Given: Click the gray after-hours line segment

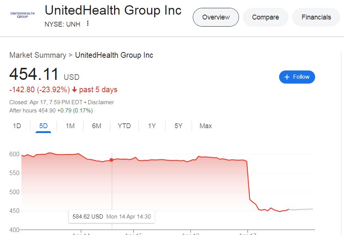Looking at the screenshot, I should tap(302, 209).
